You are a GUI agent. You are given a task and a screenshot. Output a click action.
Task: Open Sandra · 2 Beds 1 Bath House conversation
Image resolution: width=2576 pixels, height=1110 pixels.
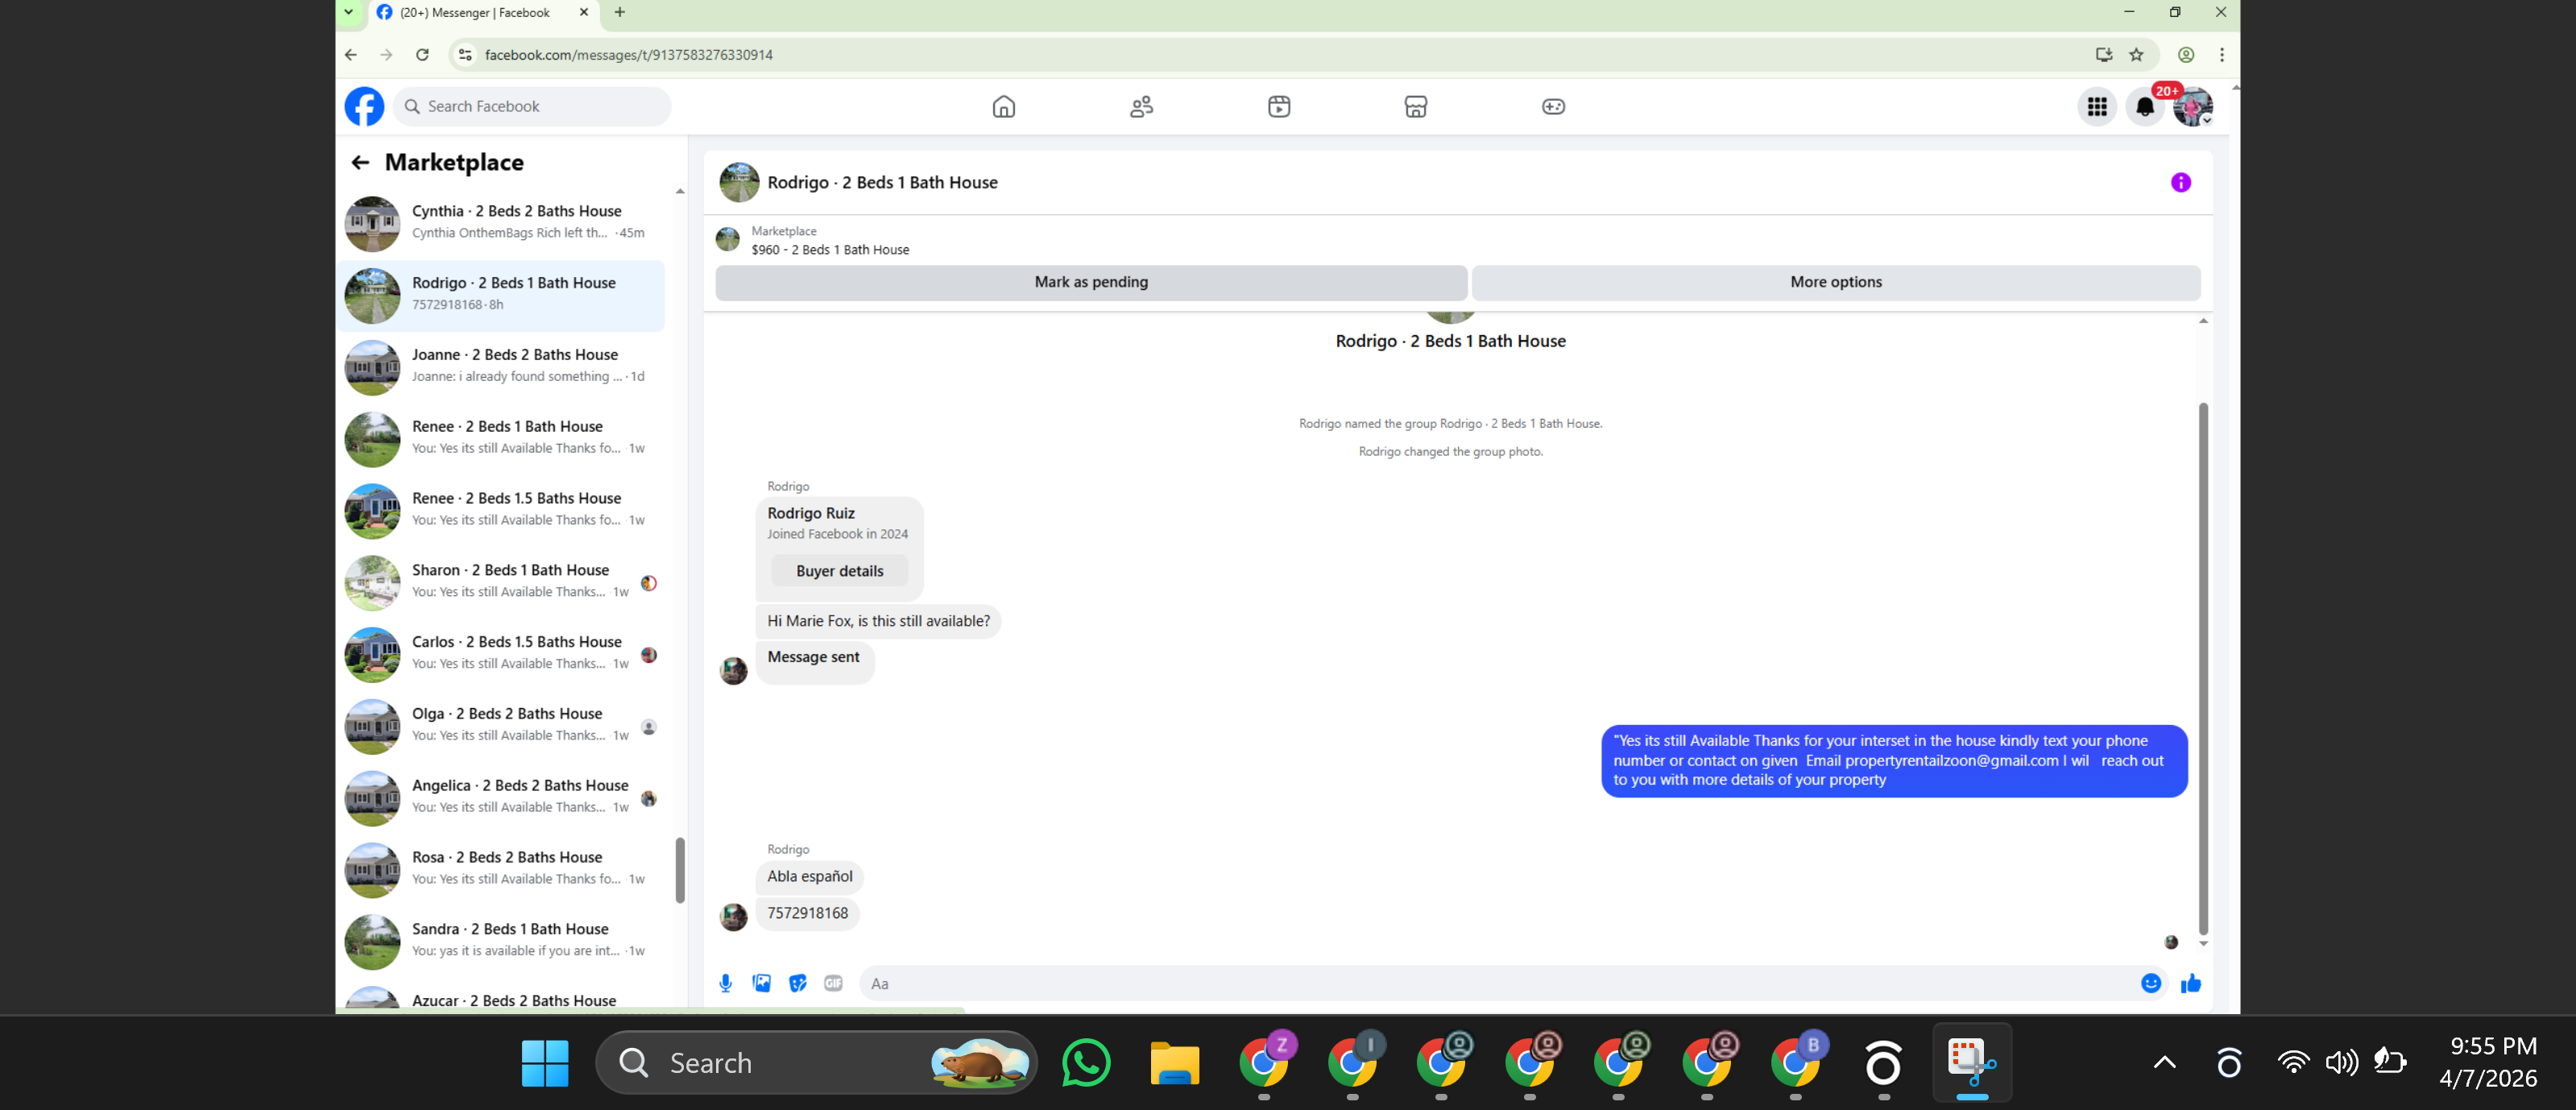click(502, 943)
